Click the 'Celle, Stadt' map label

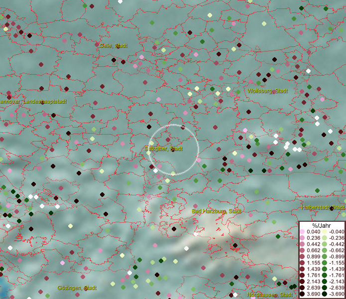click(113, 45)
